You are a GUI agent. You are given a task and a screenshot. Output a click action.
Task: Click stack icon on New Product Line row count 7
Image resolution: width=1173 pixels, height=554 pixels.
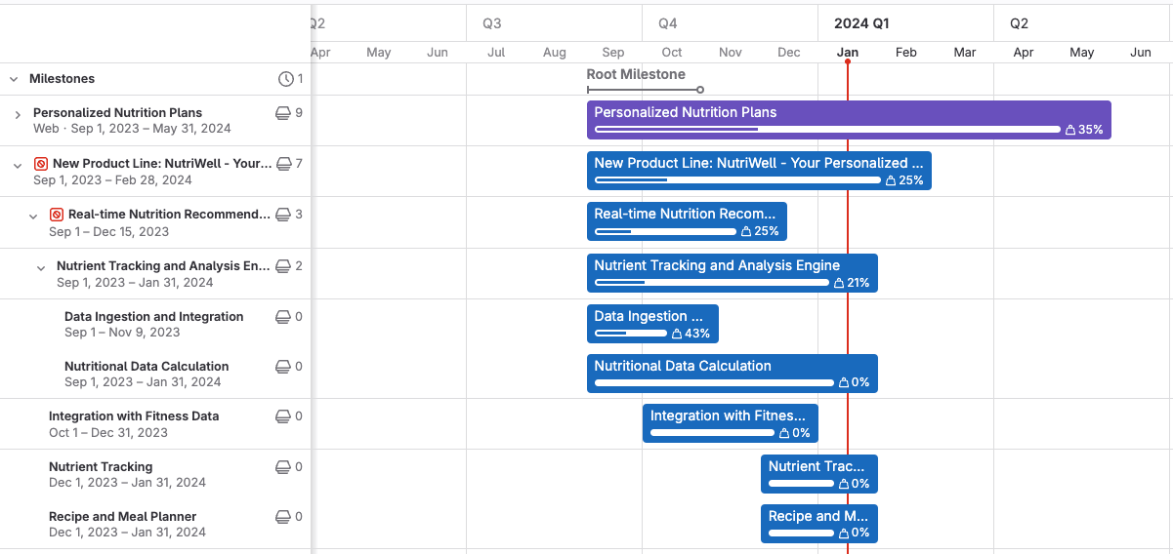click(x=284, y=164)
